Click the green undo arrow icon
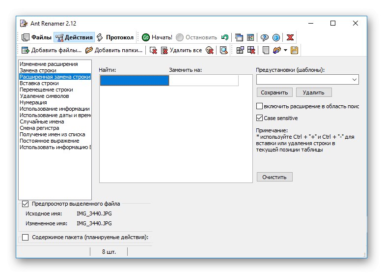Viewport: 383px width, 274px height. (x=225, y=37)
